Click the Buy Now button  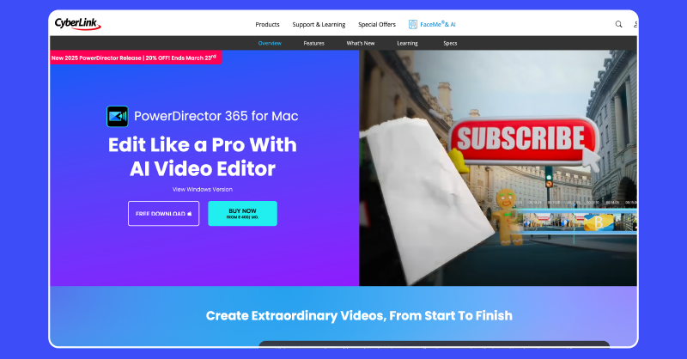242,213
